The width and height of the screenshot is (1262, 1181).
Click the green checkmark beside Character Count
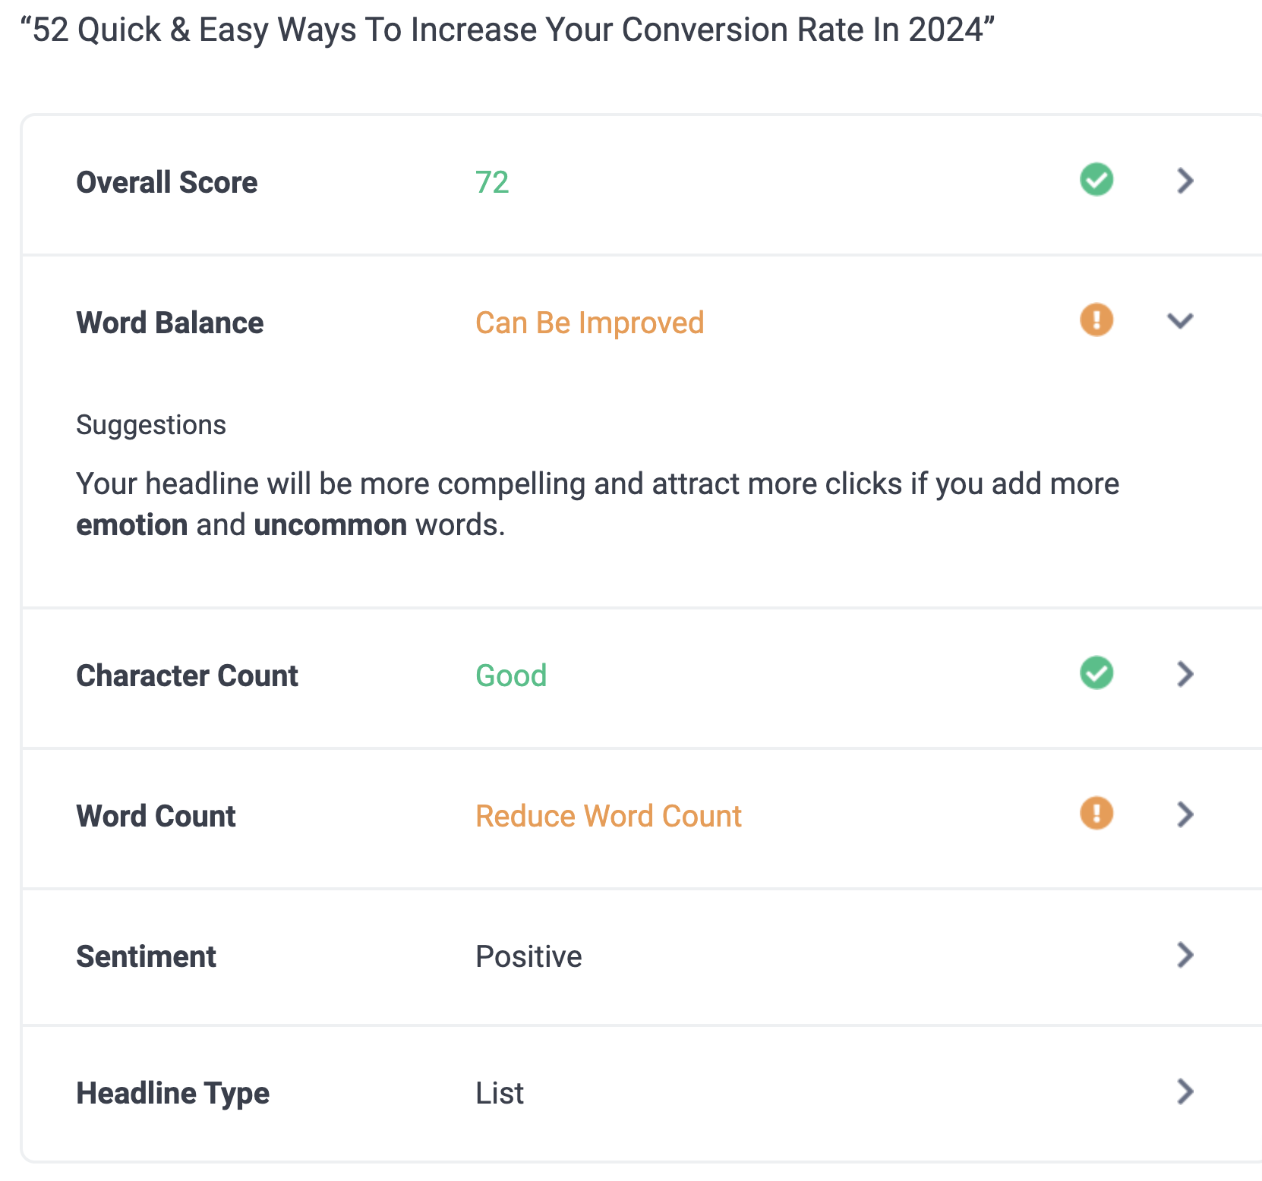coord(1096,673)
